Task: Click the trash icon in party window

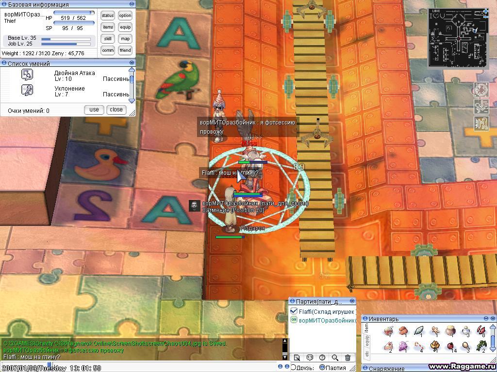Action: point(348,358)
